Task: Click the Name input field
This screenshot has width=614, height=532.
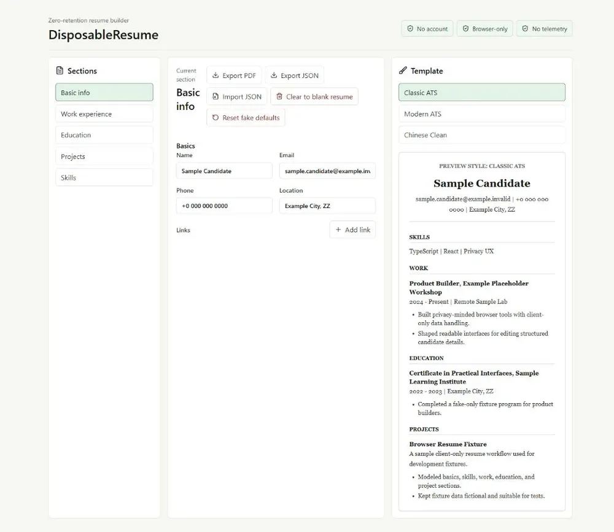Action: pos(224,171)
